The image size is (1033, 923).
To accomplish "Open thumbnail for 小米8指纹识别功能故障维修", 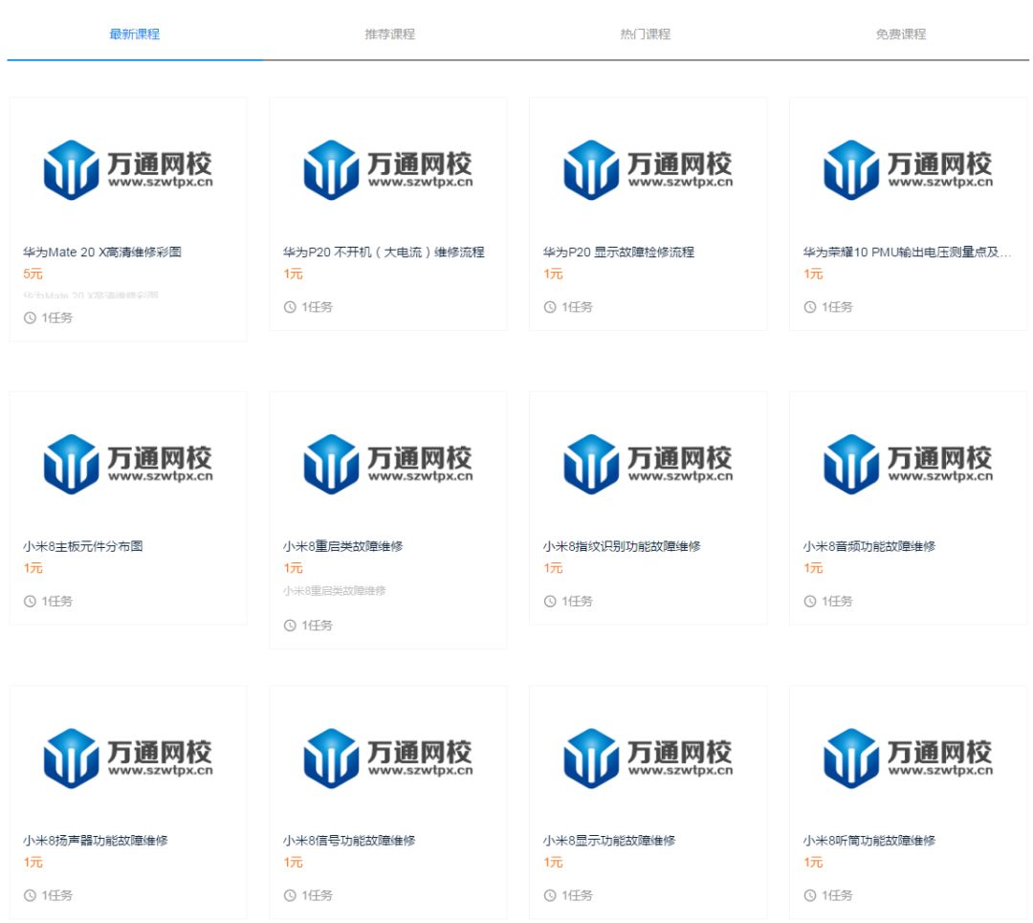I will pyautogui.click(x=648, y=464).
